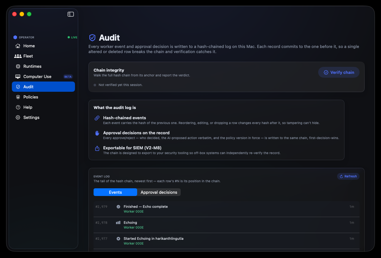Open Settings in the sidebar
This screenshot has height=258, width=381.
point(43,117)
